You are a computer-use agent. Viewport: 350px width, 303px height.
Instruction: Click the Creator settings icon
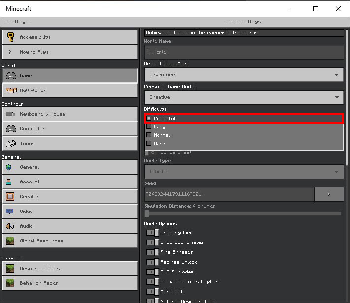point(10,197)
